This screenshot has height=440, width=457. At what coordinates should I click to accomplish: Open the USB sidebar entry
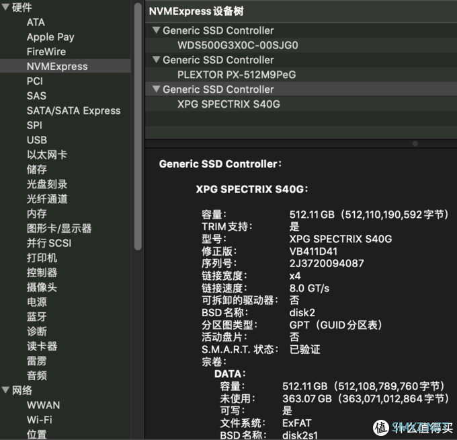click(37, 140)
